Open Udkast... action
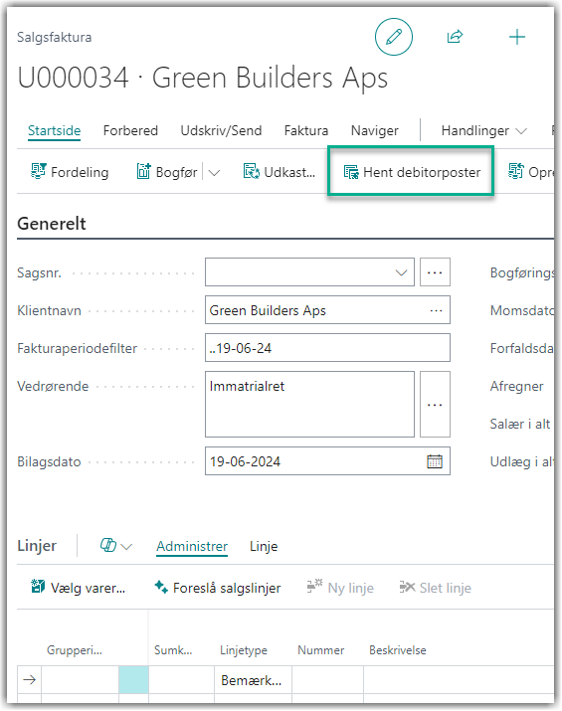Viewport: 562px width, 711px height. tap(279, 172)
